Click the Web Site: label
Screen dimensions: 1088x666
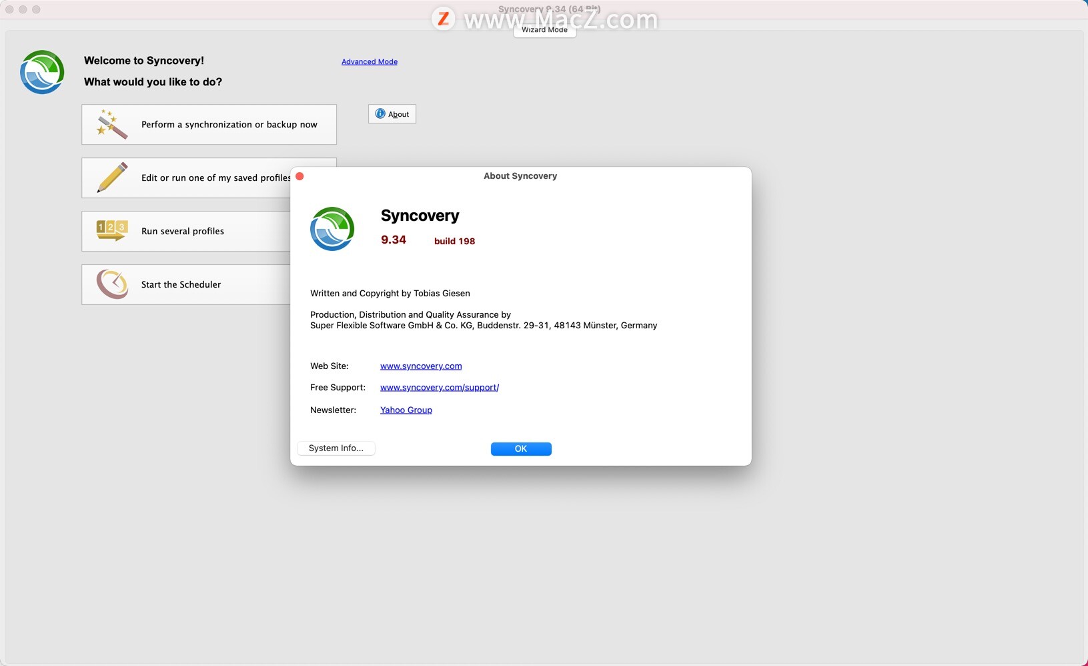[x=330, y=366]
